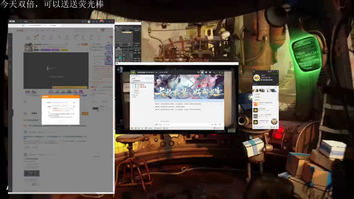Expand announcements using the chevron in YY channel
354x199 pixels.
point(222,104)
